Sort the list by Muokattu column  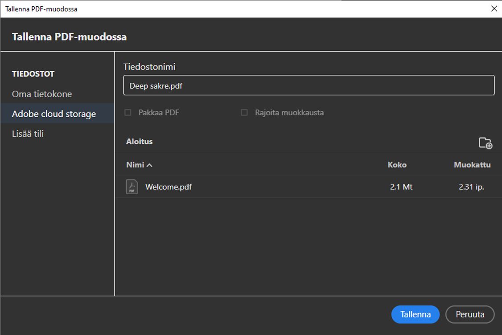tap(472, 165)
